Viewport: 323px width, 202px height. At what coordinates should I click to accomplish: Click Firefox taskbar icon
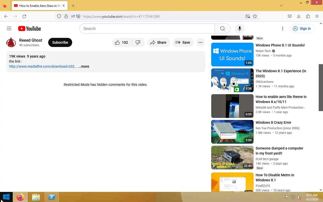pyautogui.click(x=20, y=197)
